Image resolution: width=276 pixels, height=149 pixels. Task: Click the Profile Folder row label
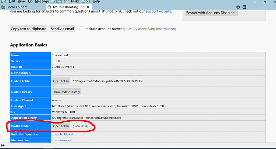click(x=20, y=126)
